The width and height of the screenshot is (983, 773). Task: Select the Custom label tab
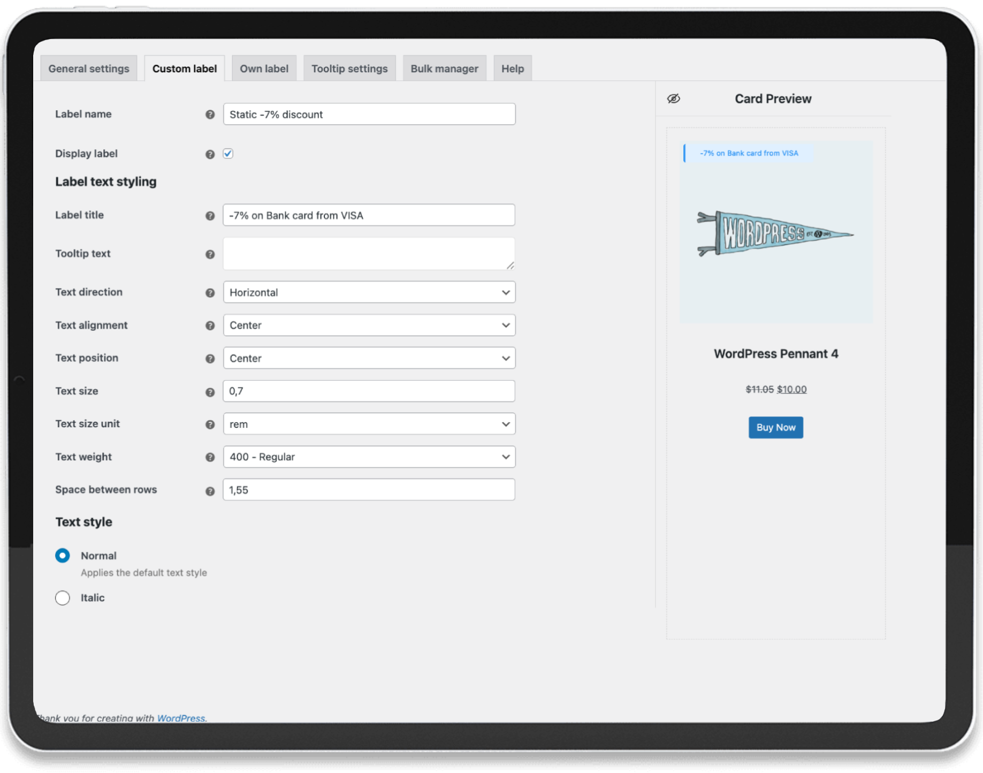tap(185, 69)
